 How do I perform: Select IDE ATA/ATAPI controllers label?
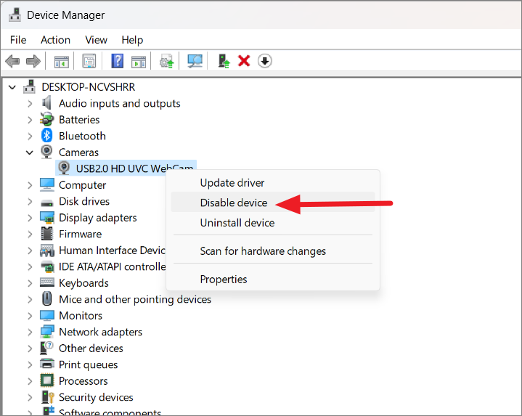coord(113,266)
